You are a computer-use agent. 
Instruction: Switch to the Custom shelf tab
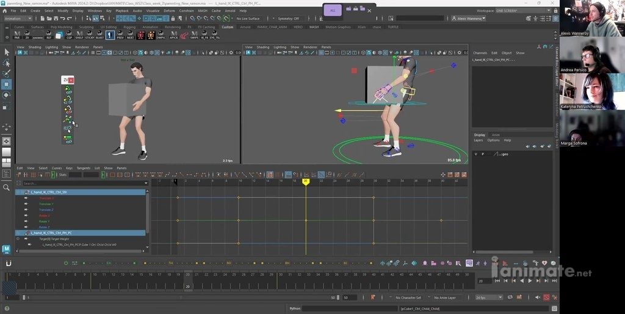(228, 27)
